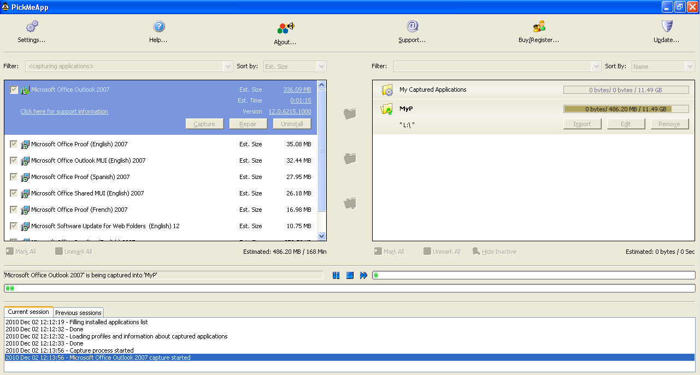The image size is (700, 375).
Task: Open the right panel Filter dropdown
Action: point(497,66)
